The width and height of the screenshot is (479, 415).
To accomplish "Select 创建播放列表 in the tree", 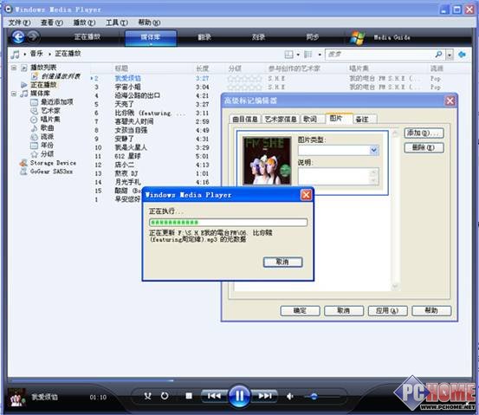I will click(x=61, y=76).
